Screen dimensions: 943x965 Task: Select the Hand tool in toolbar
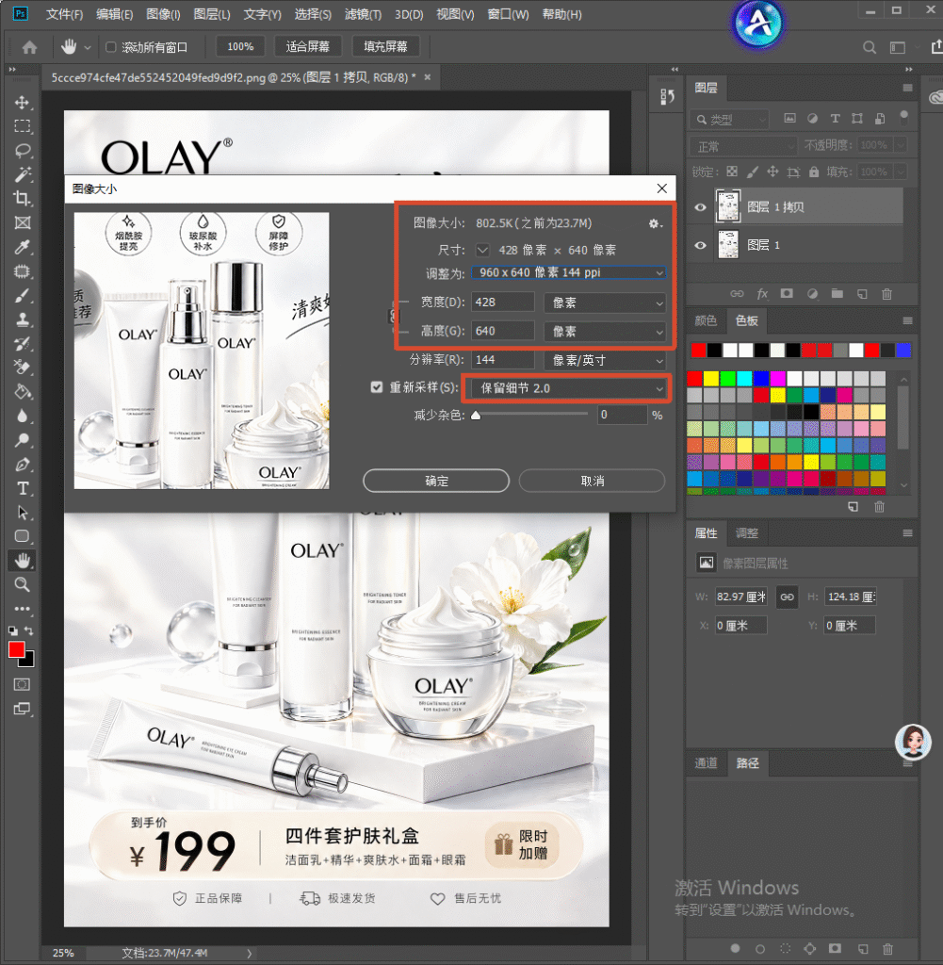tap(23, 560)
